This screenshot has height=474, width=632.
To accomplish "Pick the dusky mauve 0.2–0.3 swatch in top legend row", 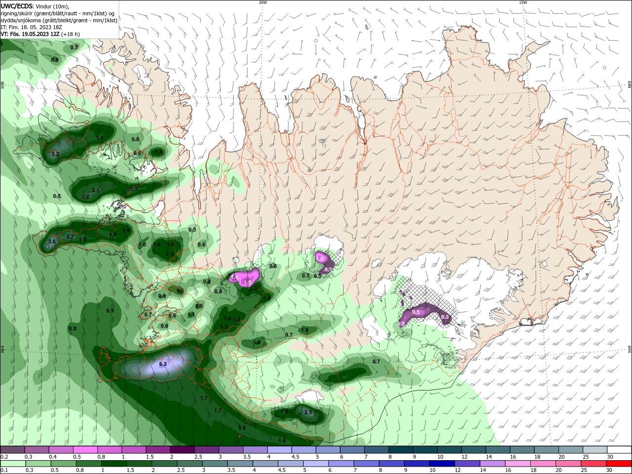I will point(12,450).
